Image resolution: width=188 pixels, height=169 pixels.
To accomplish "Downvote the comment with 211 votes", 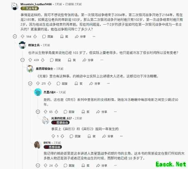I will pyautogui.click(x=50, y=83).
